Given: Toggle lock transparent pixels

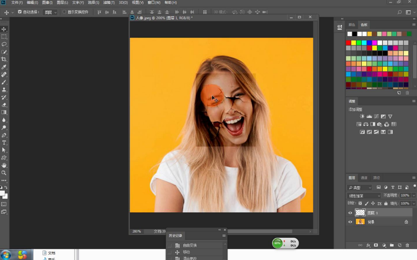Looking at the screenshot, I should coord(360,203).
